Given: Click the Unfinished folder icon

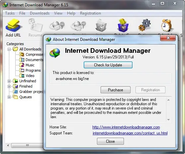Looking at the screenshot, I should pyautogui.click(x=15, y=81).
